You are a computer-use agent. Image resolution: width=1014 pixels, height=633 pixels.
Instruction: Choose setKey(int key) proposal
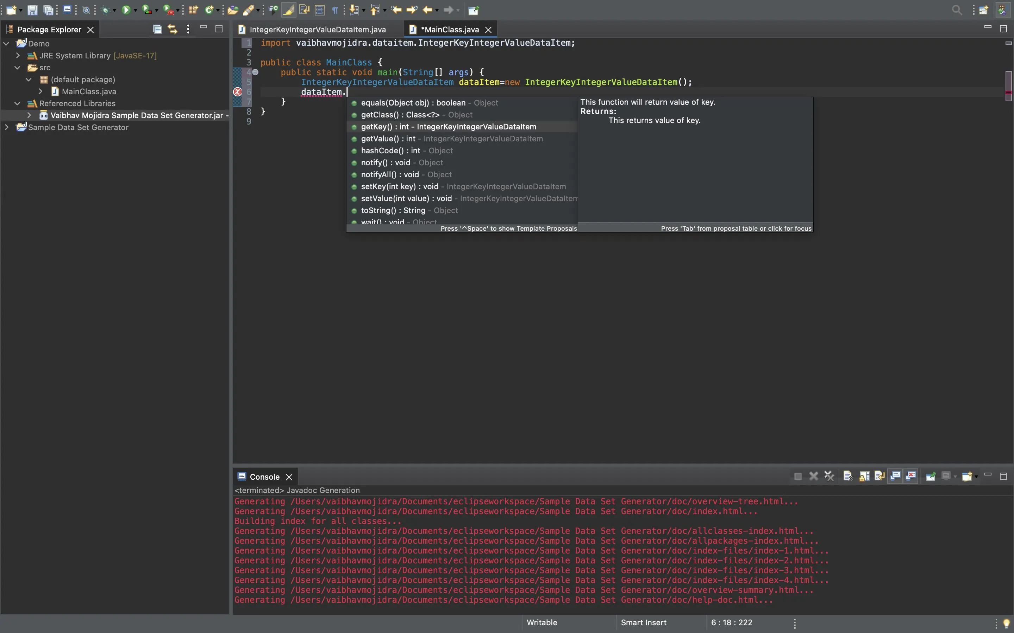point(399,187)
